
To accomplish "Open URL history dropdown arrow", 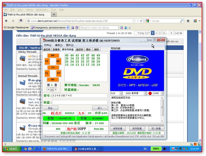I will 138,21.
